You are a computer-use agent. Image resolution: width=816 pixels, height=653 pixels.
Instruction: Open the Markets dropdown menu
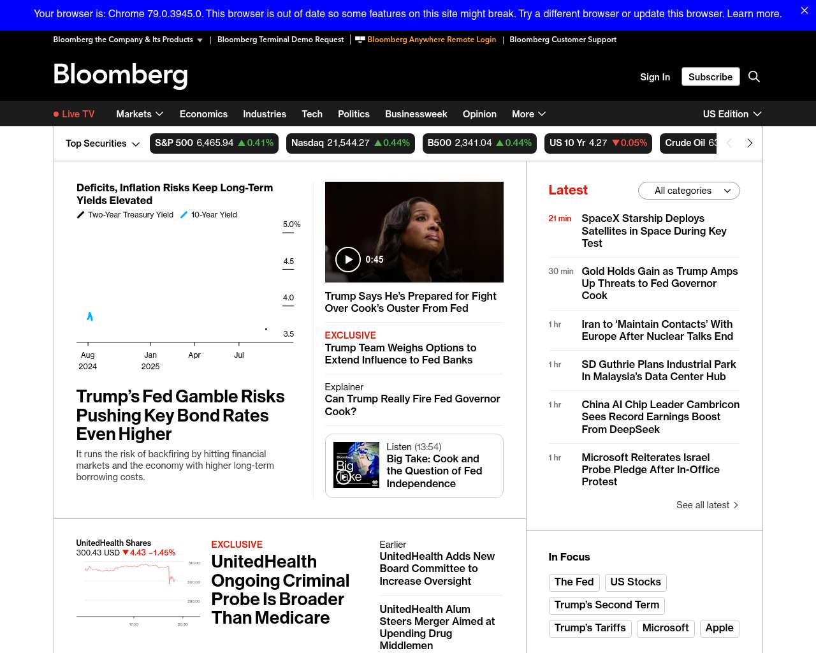[140, 114]
